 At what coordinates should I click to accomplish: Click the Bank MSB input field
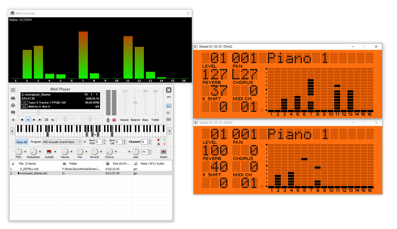pos(99,142)
